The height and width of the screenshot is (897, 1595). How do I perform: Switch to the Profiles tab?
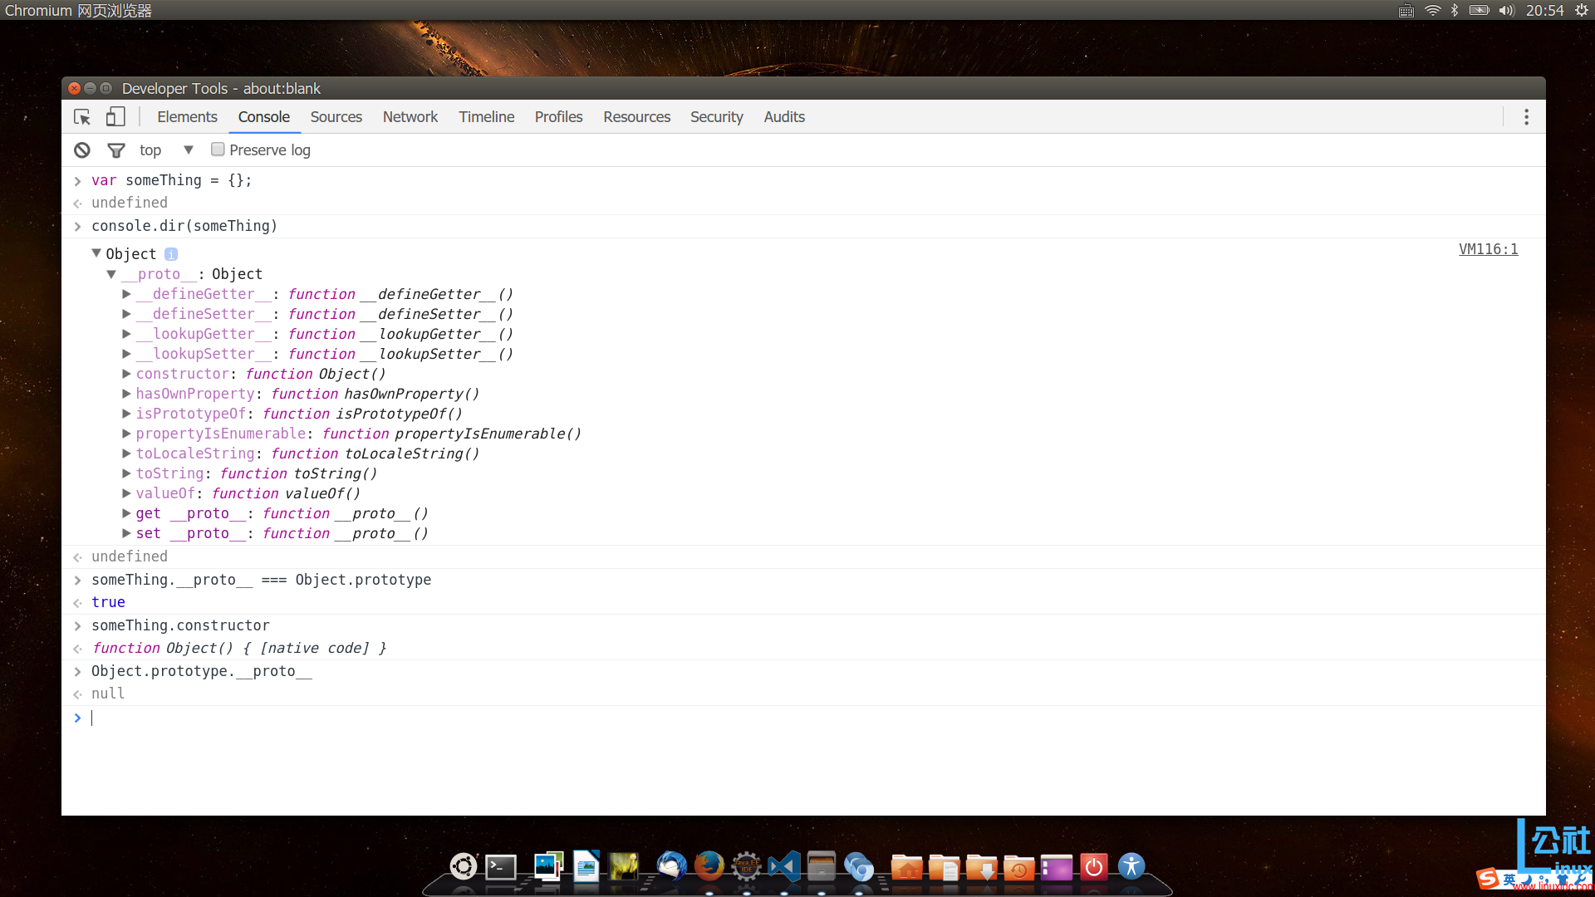[x=558, y=117]
